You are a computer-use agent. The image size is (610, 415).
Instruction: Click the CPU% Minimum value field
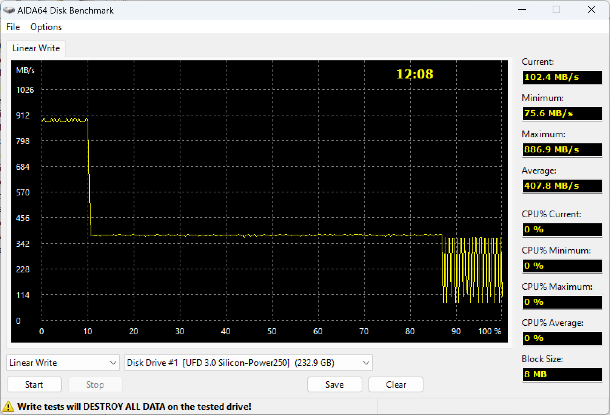click(x=562, y=266)
